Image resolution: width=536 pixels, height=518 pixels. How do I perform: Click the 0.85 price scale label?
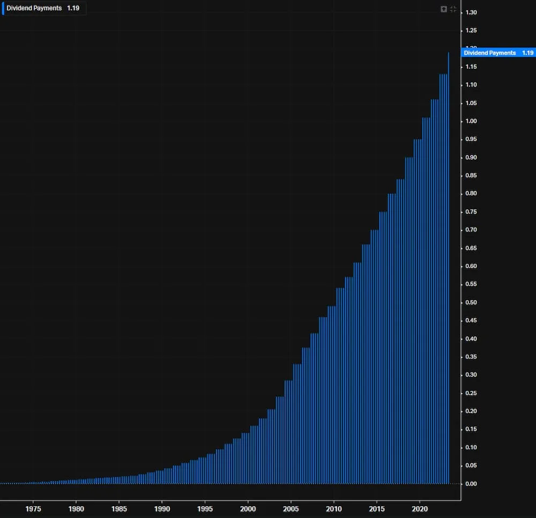471,175
